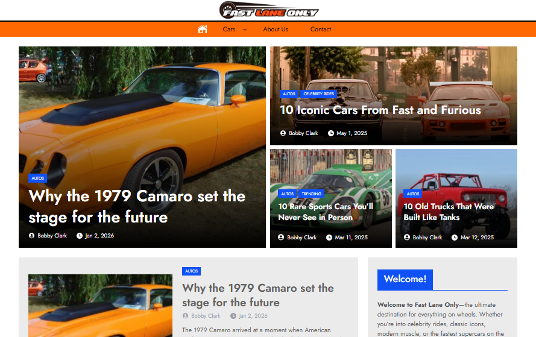Click the clock icon next to Mar 11, 2025
The height and width of the screenshot is (337, 536).
[x=329, y=238]
